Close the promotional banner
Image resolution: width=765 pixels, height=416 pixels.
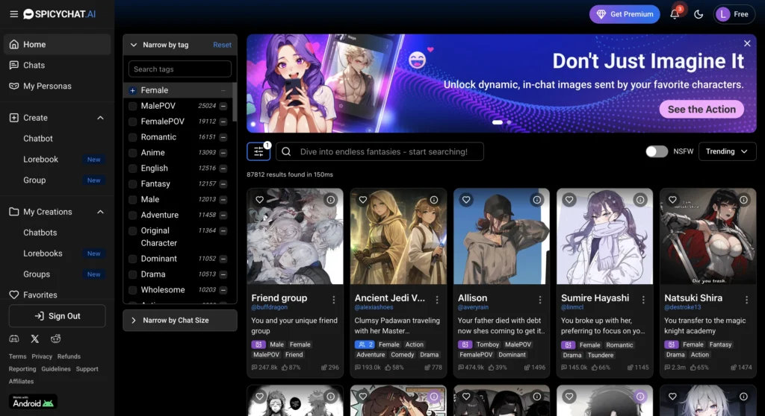pyautogui.click(x=747, y=44)
